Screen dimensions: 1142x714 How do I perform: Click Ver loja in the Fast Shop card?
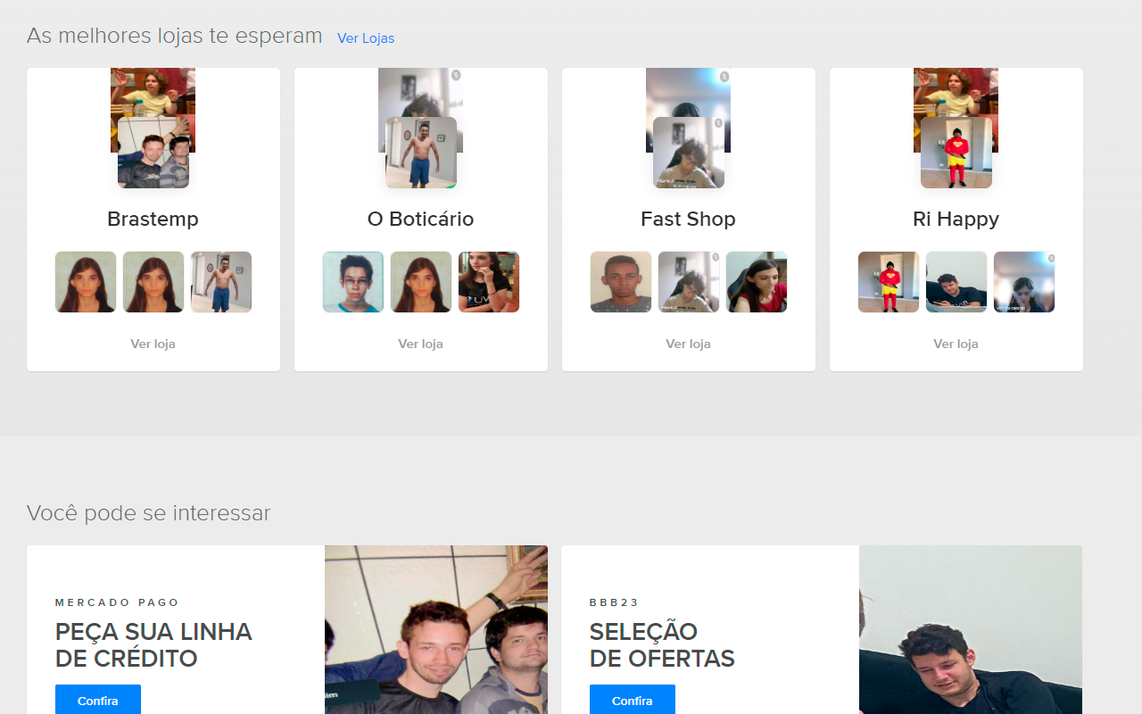[688, 344]
